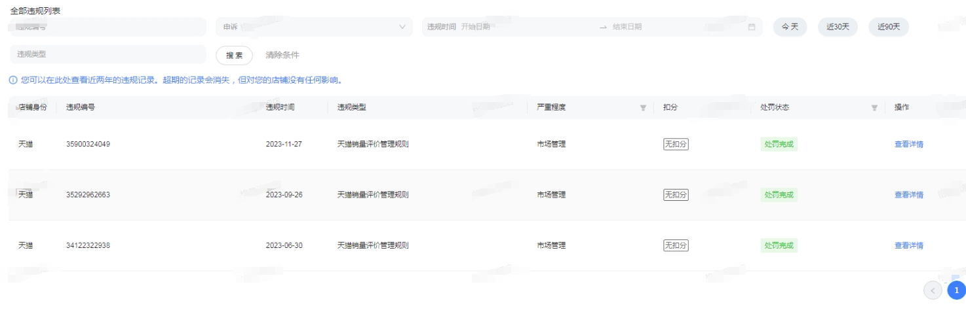Viewport: 966px width, 316px height.
Task: Focus the 违规类型 input box
Action: click(x=108, y=54)
